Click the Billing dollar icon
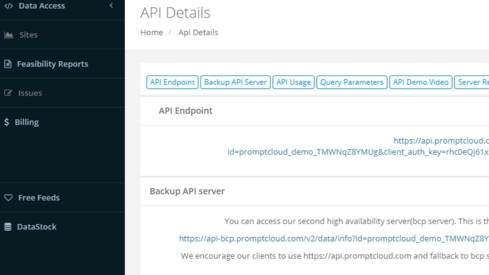 pos(7,122)
